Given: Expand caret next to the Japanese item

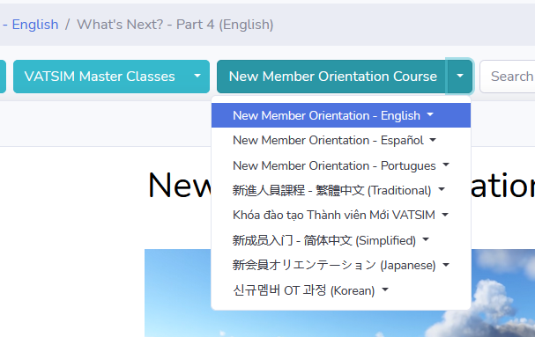Looking at the screenshot, I should tap(446, 265).
